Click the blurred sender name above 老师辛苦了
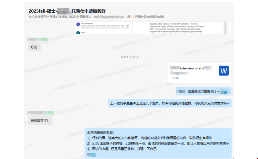This screenshot has width=258, height=159. (x=40, y=113)
